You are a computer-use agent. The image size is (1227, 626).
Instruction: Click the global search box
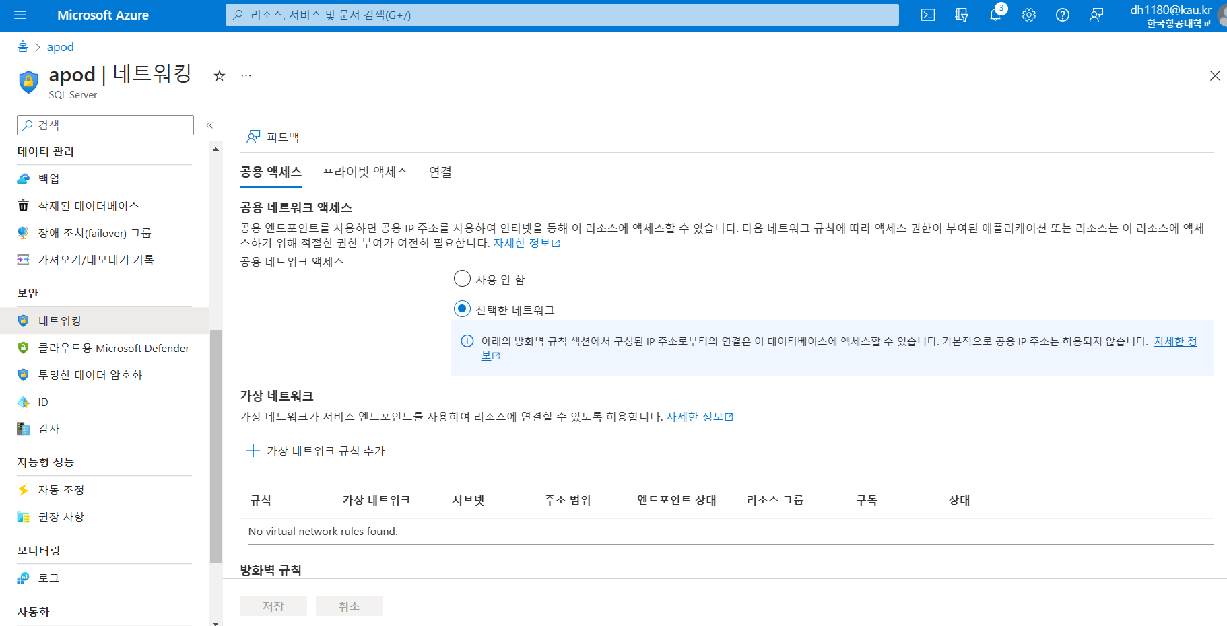pos(562,15)
